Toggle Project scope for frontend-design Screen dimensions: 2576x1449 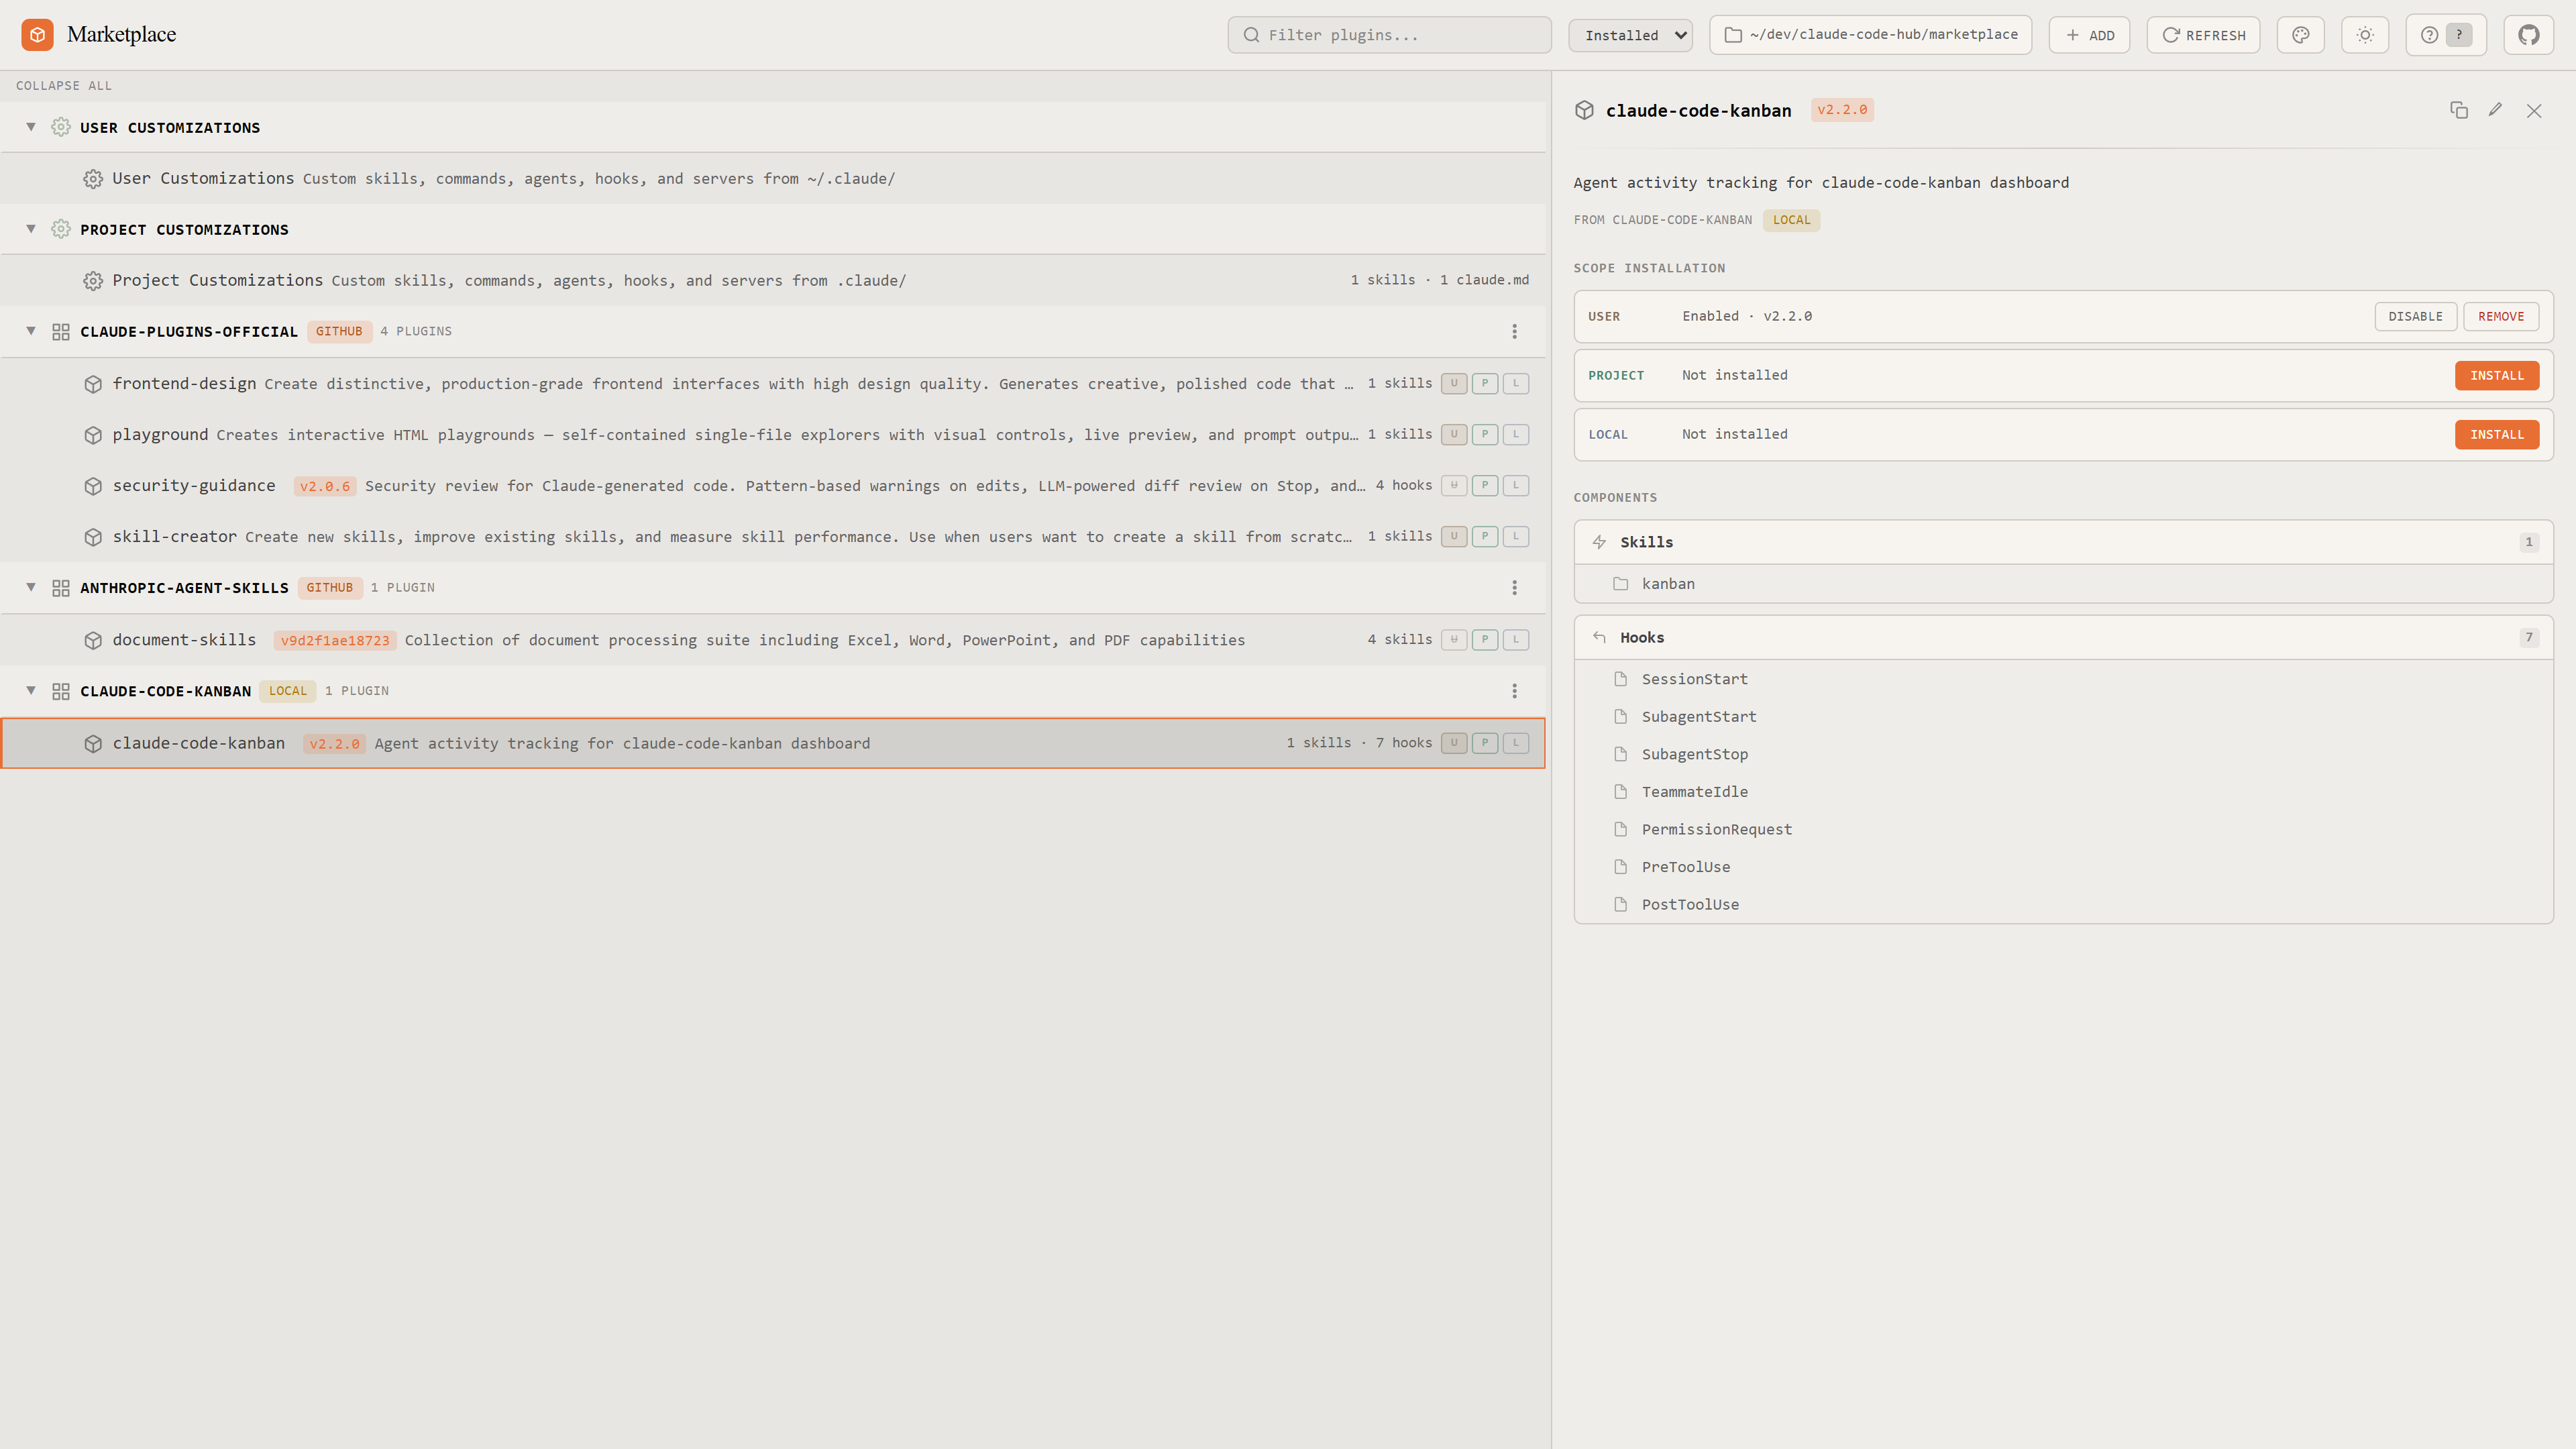tap(1485, 383)
